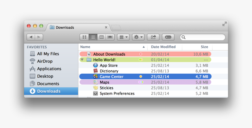Switch to Cover Flow view
The width and height of the screenshot is (252, 128).
click(110, 37)
